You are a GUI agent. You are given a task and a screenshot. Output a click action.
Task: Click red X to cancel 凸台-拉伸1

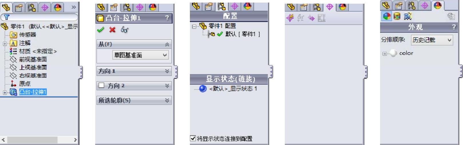(x=112, y=30)
